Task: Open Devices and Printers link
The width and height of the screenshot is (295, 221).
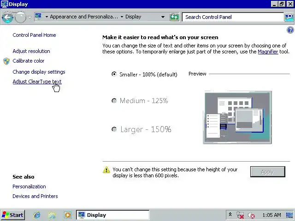Action: pos(35,196)
